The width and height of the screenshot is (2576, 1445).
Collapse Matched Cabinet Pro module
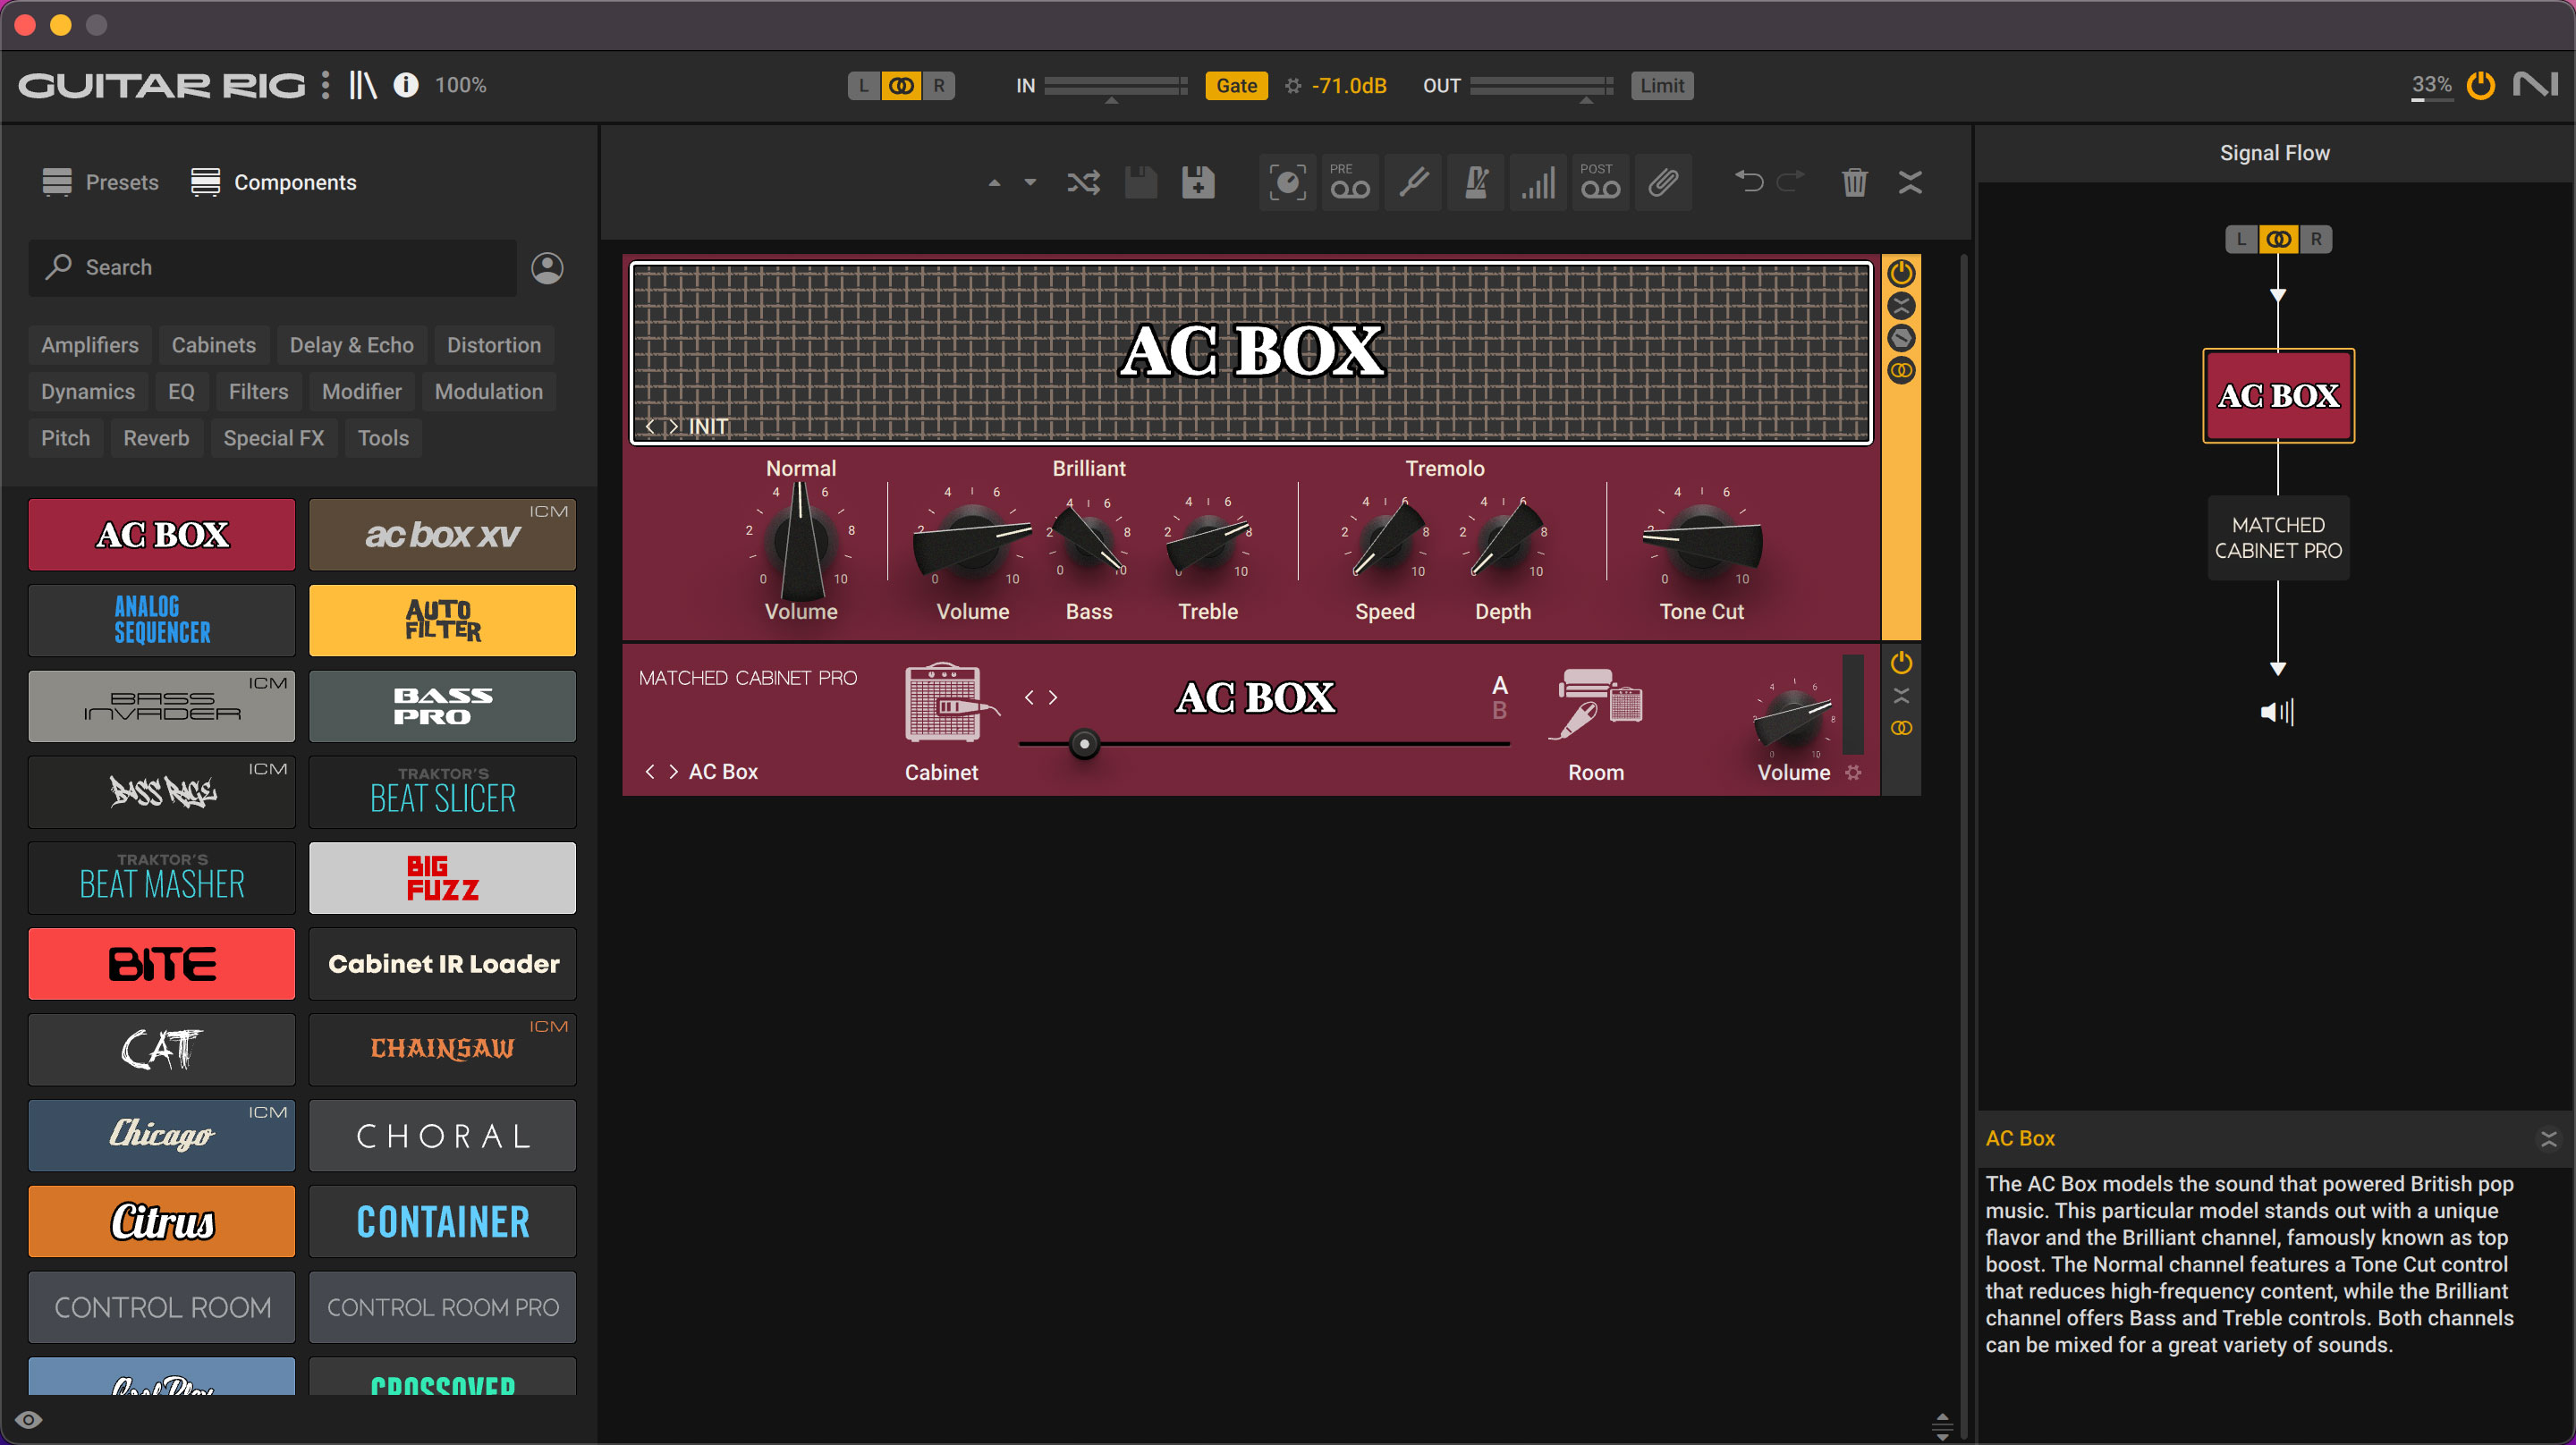coord(1901,696)
